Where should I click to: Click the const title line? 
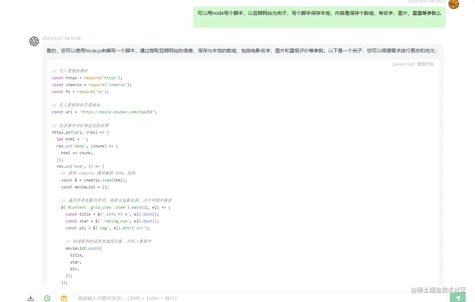click(112, 214)
